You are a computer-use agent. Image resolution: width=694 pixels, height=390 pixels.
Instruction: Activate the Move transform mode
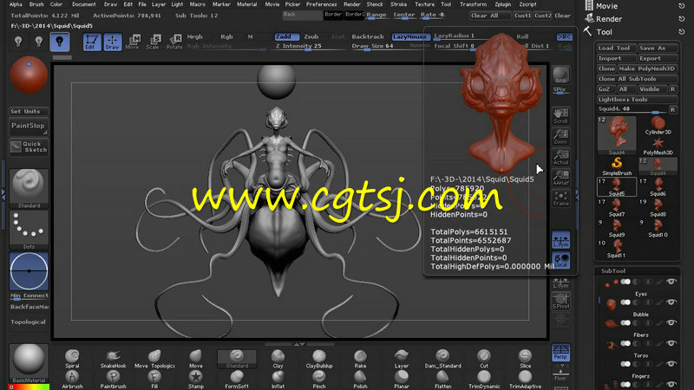(x=133, y=42)
